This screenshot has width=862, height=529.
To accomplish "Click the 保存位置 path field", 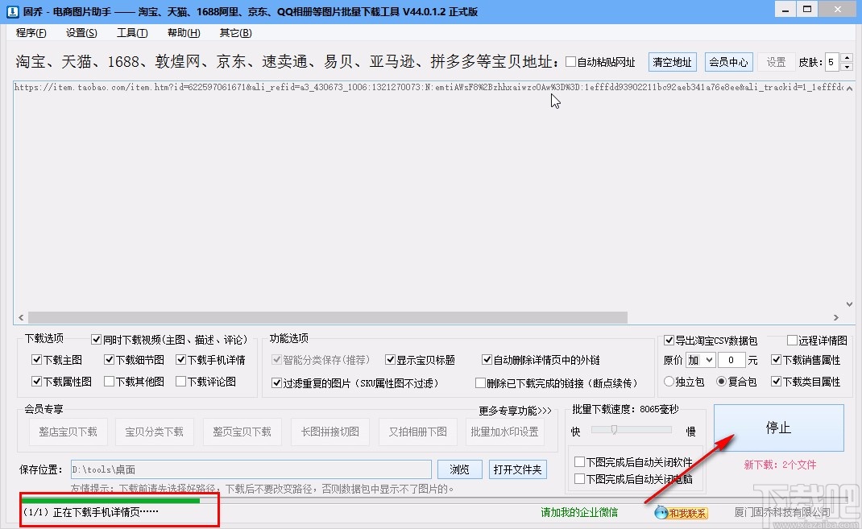I will [x=251, y=469].
